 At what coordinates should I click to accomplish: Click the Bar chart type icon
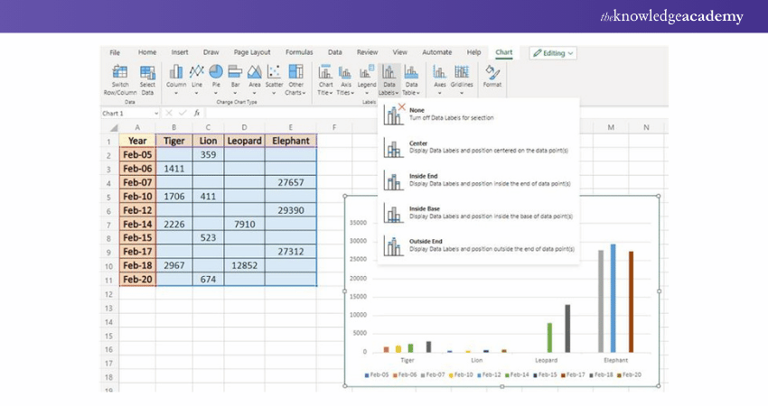click(x=236, y=72)
